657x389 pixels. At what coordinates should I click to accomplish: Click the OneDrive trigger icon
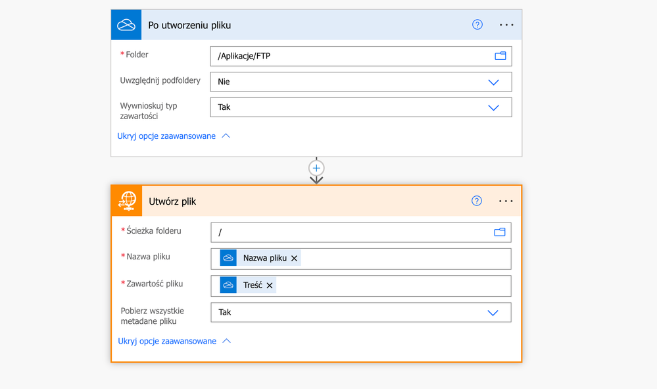(x=126, y=25)
